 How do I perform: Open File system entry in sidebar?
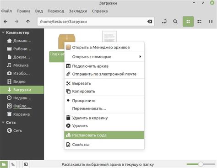pyautogui.click(x=22, y=106)
